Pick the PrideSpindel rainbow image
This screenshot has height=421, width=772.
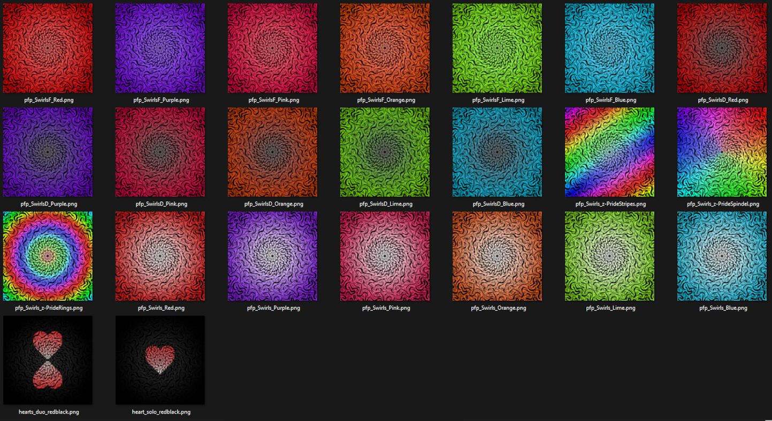722,152
